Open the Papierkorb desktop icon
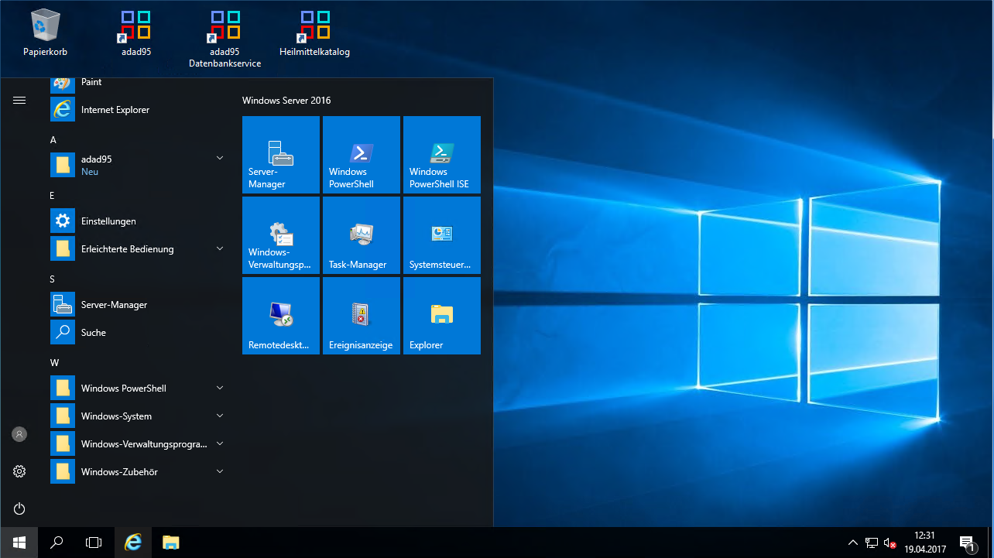Screen dimensions: 994x558 click(45, 33)
